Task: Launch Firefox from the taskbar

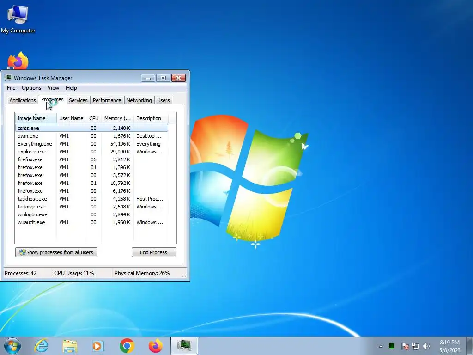Action: click(x=155, y=346)
